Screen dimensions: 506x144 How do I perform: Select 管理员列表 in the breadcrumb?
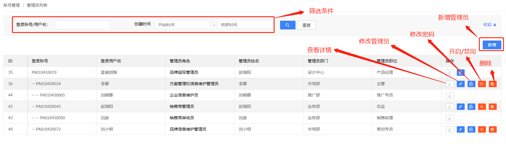(37, 5)
